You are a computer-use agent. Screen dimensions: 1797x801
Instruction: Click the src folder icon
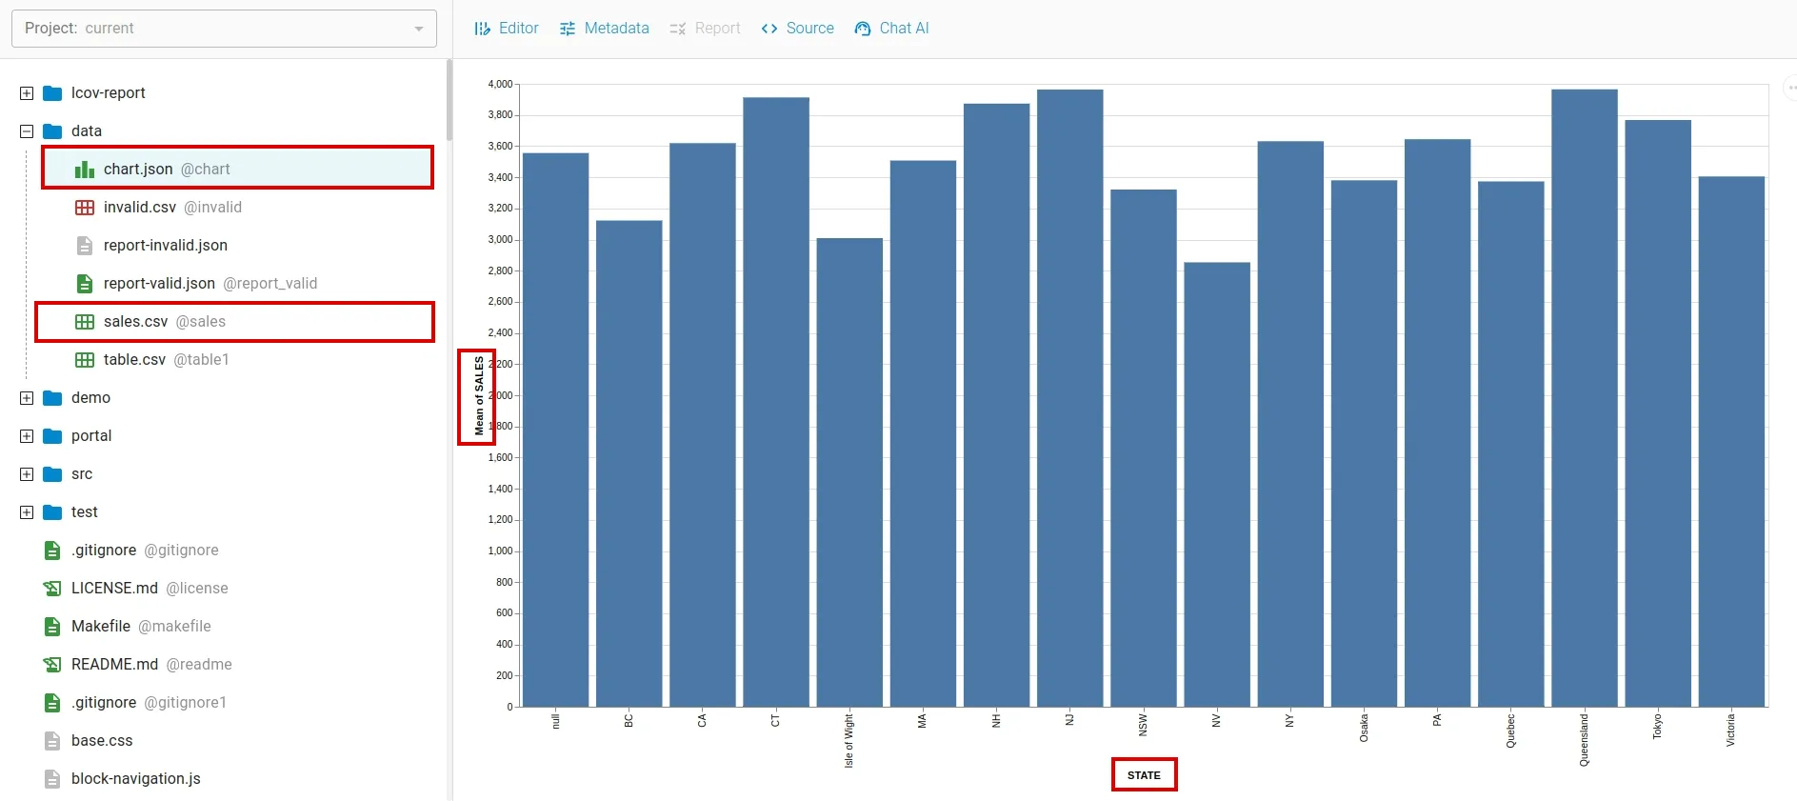coord(53,474)
